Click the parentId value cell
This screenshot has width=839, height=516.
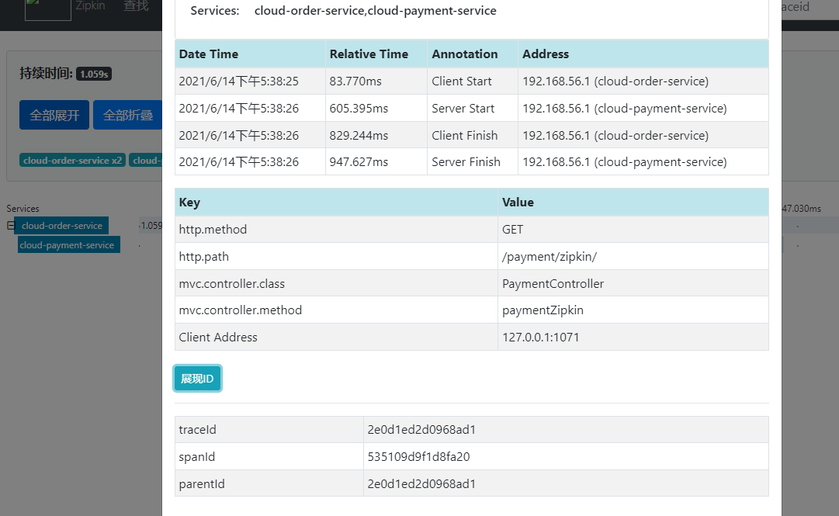[x=566, y=483]
